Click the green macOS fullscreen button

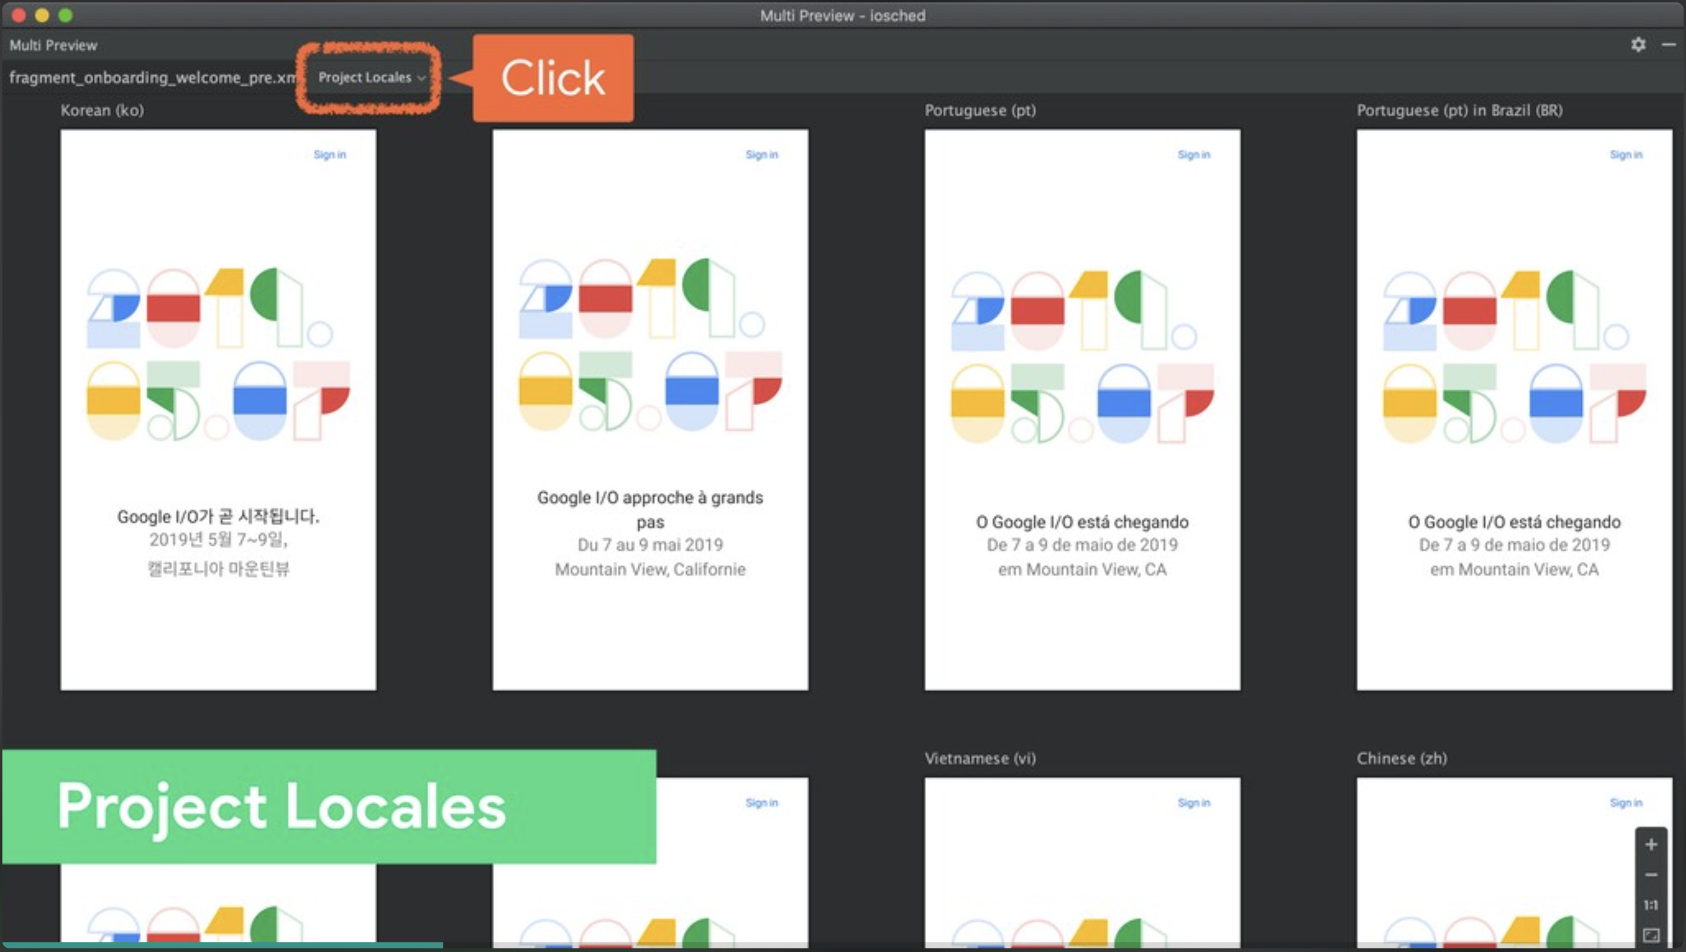pyautogui.click(x=65, y=15)
